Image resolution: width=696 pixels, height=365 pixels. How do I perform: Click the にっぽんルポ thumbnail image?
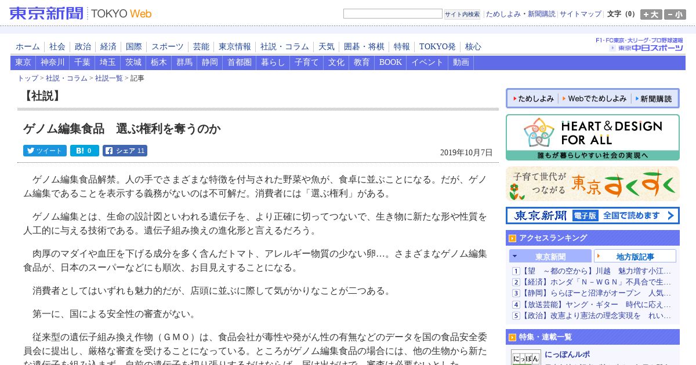point(526,357)
